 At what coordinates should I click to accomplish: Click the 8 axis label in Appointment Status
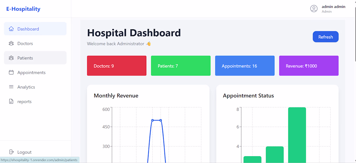[238, 110]
